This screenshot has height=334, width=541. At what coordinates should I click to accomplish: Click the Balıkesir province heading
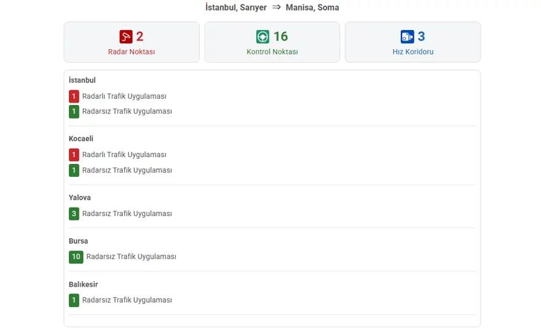(x=83, y=284)
